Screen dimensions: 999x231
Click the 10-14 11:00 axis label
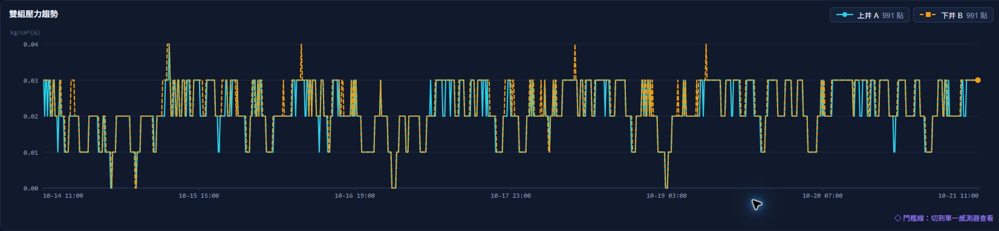pos(63,196)
